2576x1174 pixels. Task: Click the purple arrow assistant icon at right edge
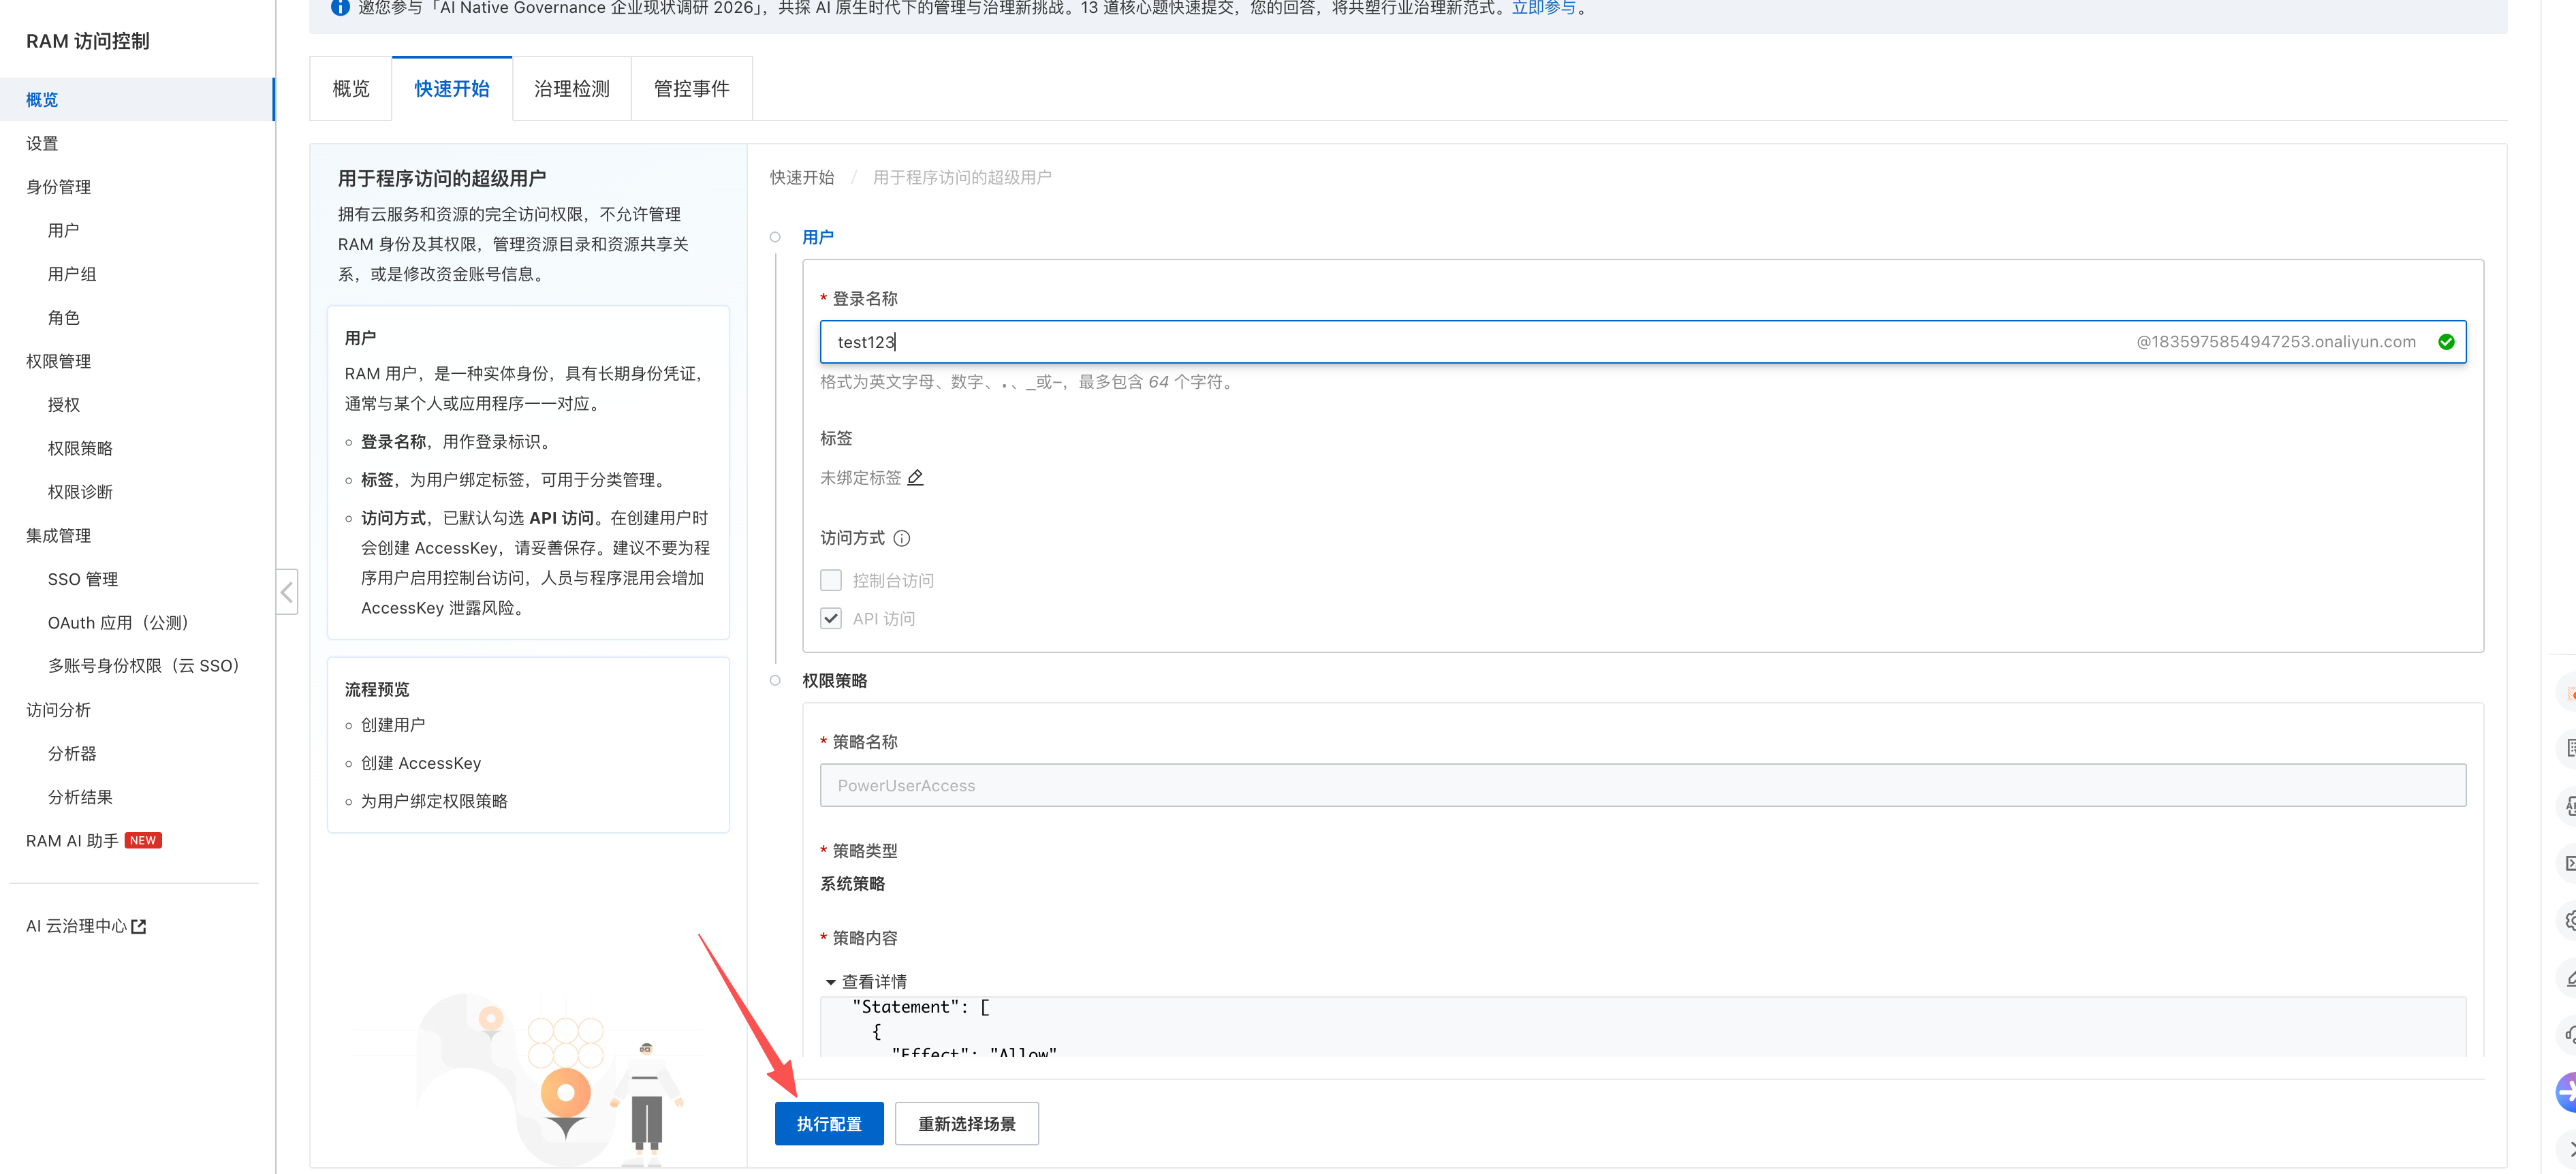[x=2566, y=1092]
